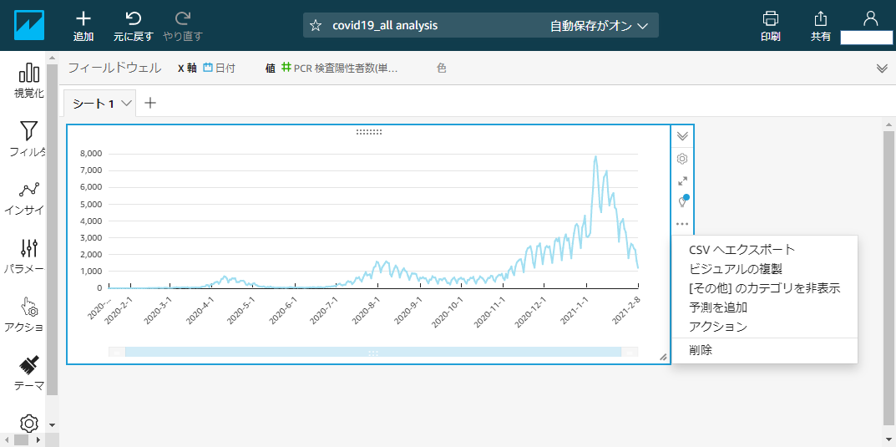Undo with the 元に戻す icon
Image resolution: width=896 pixels, height=447 pixels.
pos(133,18)
